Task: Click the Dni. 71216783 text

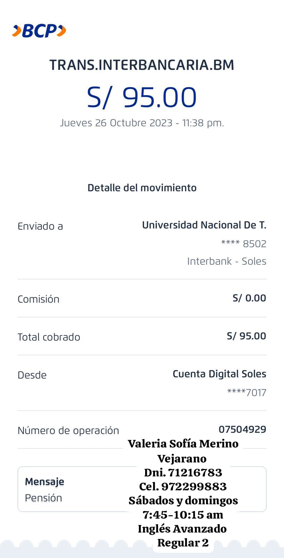Action: [x=183, y=473]
